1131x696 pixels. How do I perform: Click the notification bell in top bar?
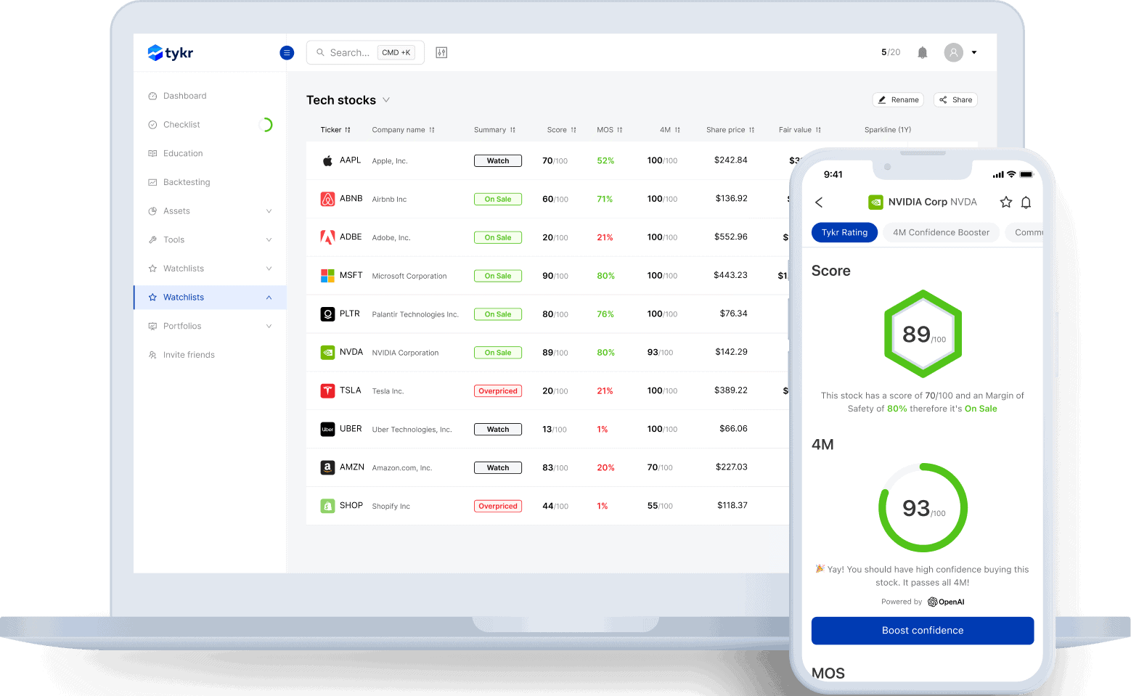coord(922,52)
